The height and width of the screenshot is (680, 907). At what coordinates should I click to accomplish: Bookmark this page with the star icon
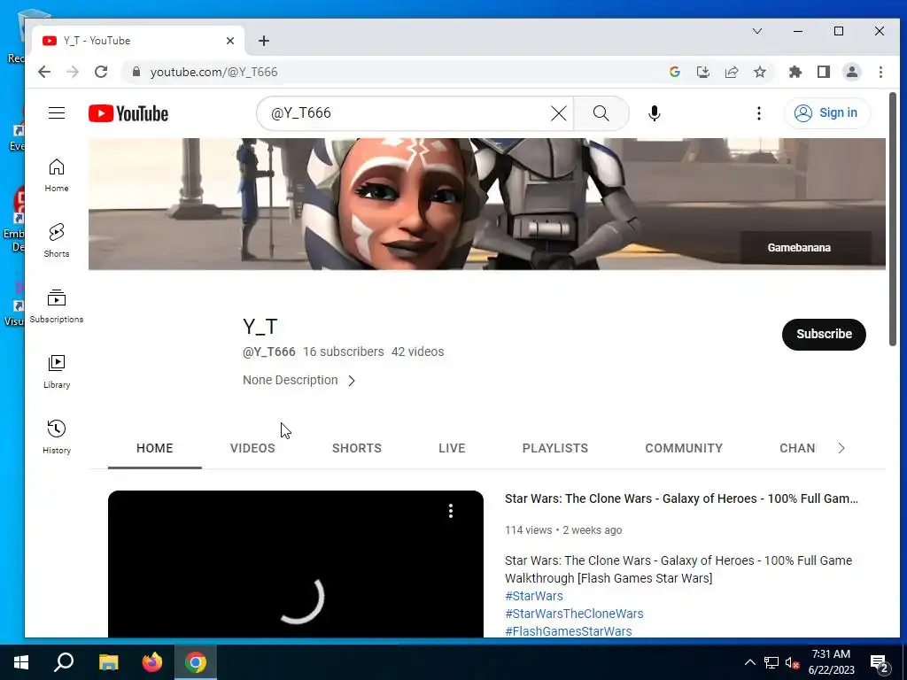point(760,72)
